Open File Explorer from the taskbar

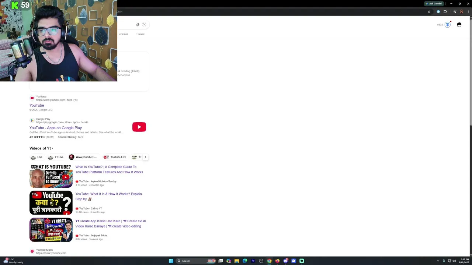pyautogui.click(x=237, y=261)
